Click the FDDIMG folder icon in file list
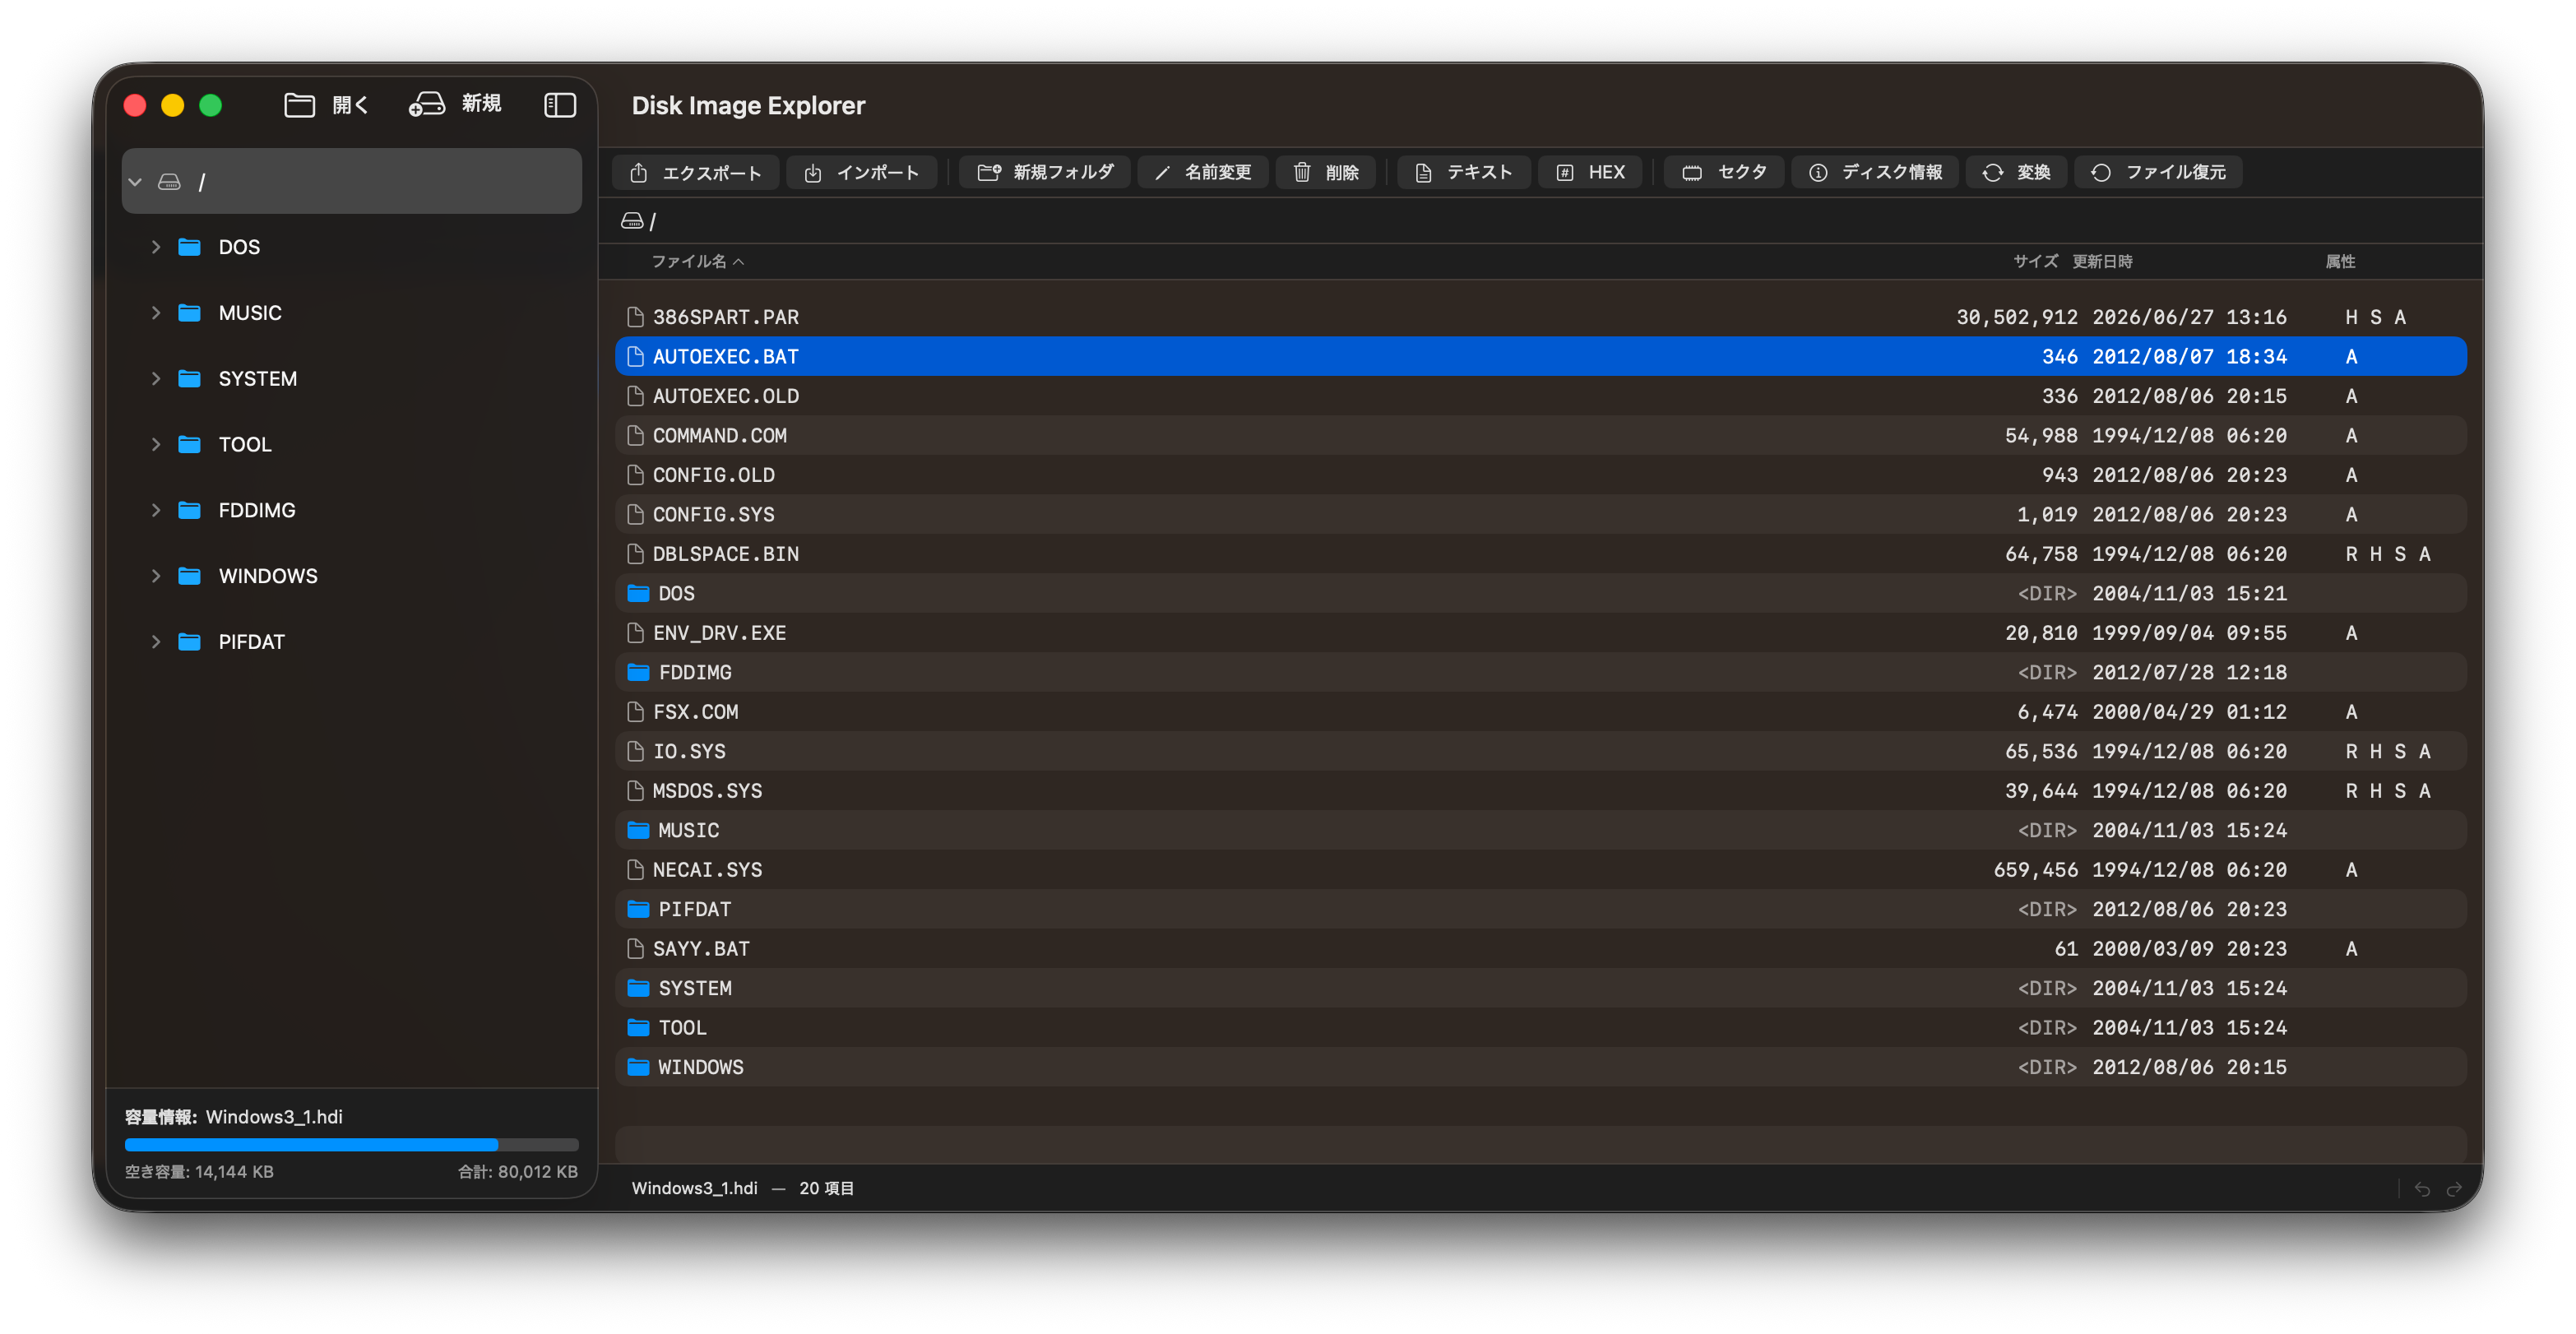This screenshot has width=2576, height=1334. 637,672
